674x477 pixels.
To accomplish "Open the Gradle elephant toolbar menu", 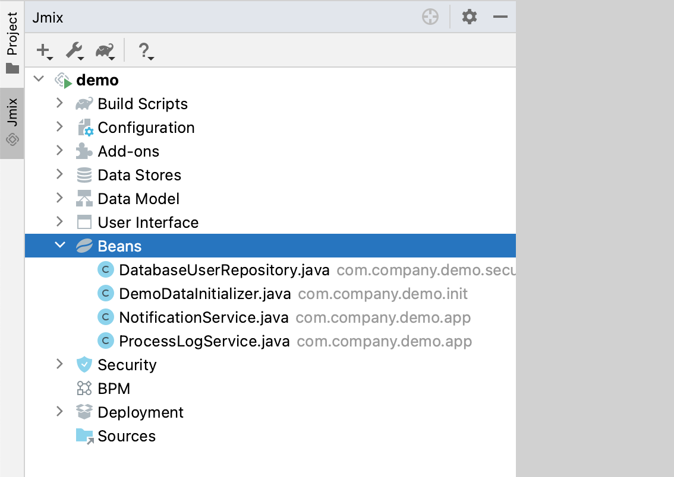I will (x=105, y=50).
